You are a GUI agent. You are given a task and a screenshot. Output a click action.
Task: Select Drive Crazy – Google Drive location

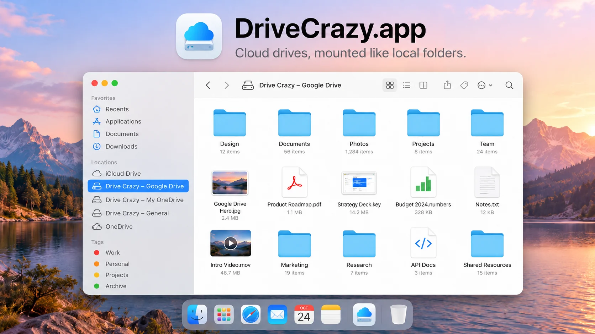coord(138,186)
